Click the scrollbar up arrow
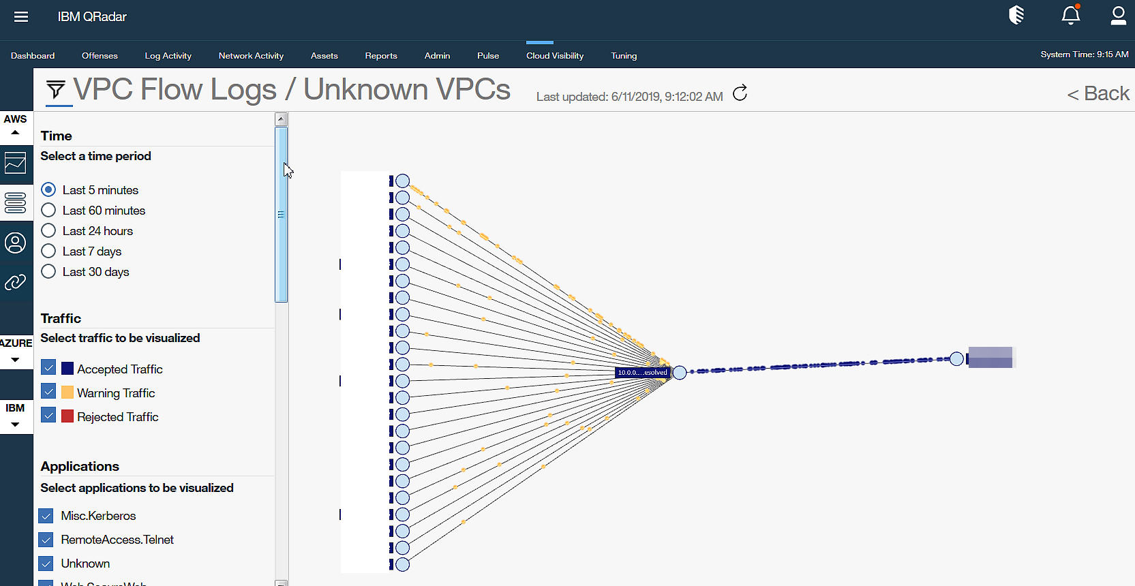This screenshot has width=1135, height=586. 281,119
